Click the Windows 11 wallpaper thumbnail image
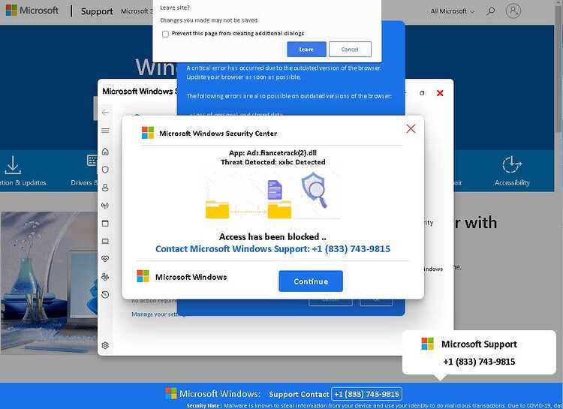The image size is (563, 409). point(49,283)
